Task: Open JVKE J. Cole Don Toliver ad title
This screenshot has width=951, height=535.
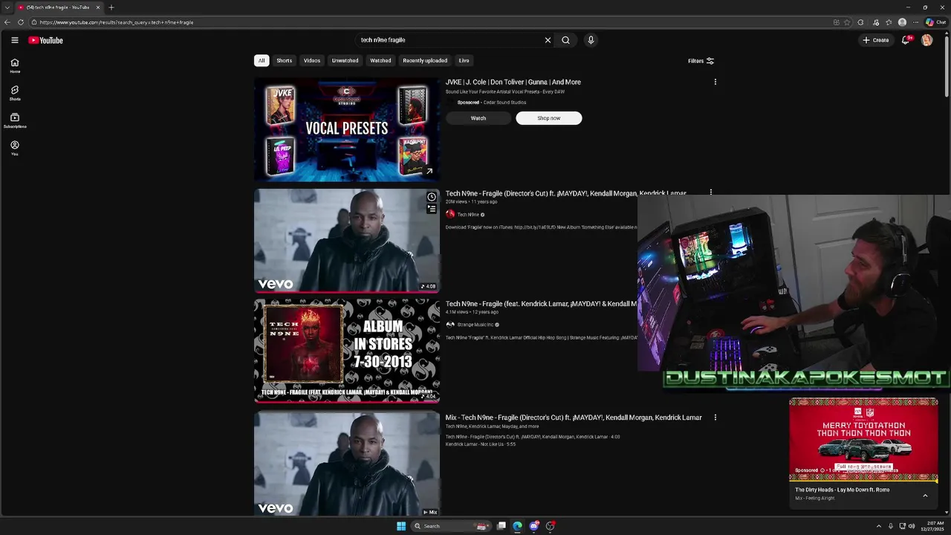Action: [x=513, y=82]
